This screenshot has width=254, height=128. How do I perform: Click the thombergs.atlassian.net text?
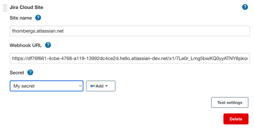tap(38, 31)
